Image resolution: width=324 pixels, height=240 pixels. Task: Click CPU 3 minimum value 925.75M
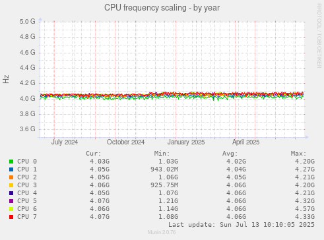[164, 185]
